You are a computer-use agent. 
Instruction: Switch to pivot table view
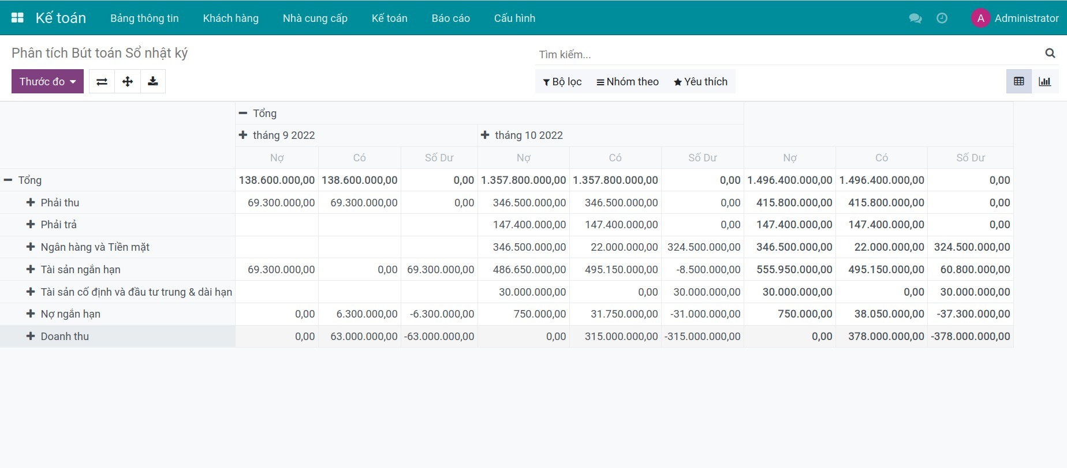click(1019, 81)
